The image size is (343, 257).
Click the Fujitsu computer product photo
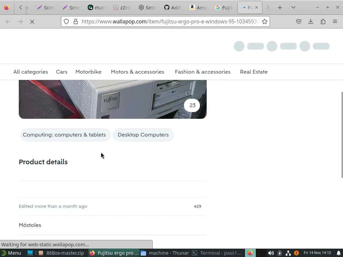point(113,99)
